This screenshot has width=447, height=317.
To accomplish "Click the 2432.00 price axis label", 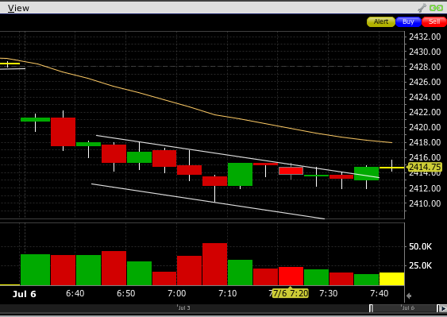I will click(x=425, y=37).
